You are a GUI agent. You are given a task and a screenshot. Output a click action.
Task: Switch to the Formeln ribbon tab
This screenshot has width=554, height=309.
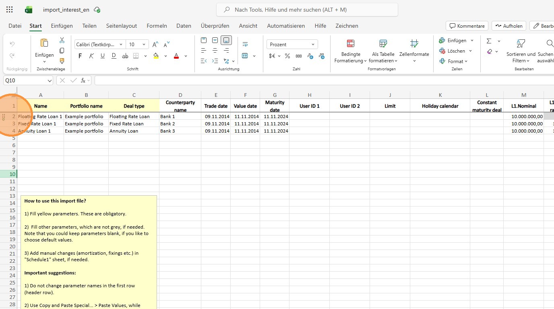[x=157, y=26]
